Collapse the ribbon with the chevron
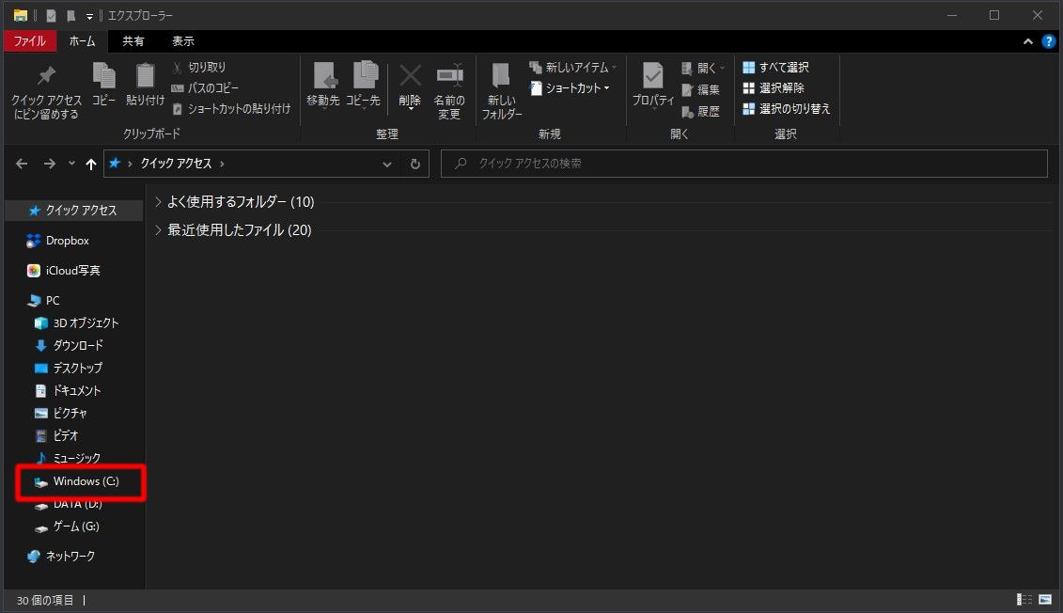The width and height of the screenshot is (1063, 613). pos(1028,41)
